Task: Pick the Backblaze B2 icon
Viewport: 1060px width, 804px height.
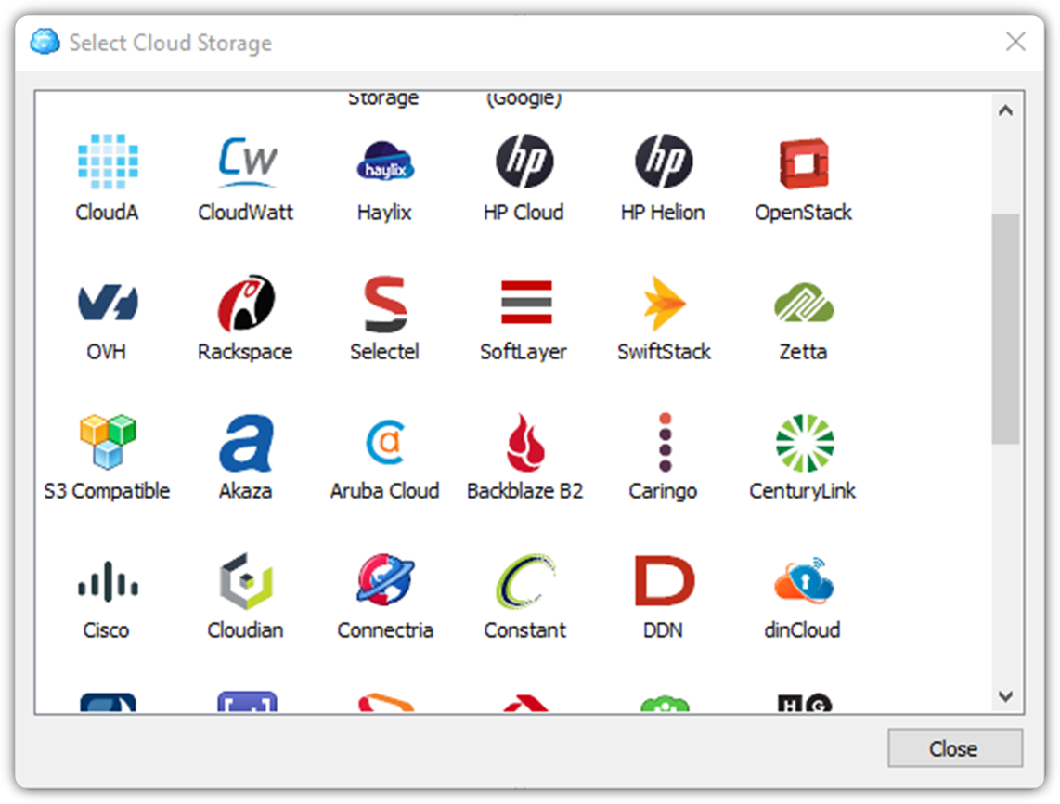Action: click(x=526, y=442)
